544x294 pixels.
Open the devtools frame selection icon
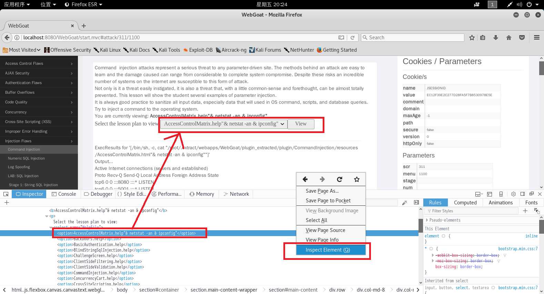[479, 194]
